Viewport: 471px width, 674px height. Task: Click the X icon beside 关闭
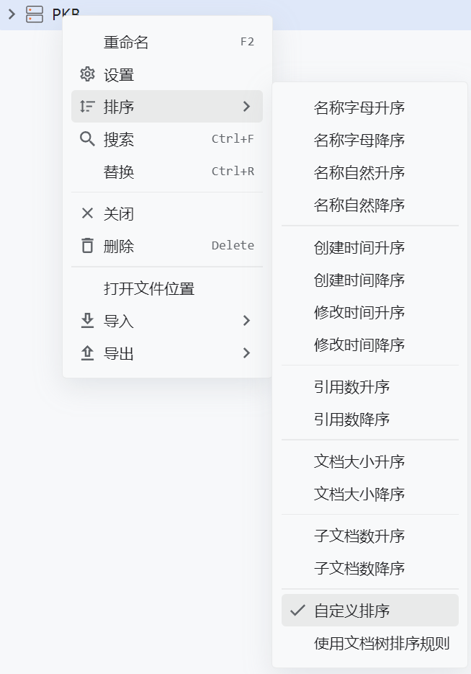[x=87, y=213]
